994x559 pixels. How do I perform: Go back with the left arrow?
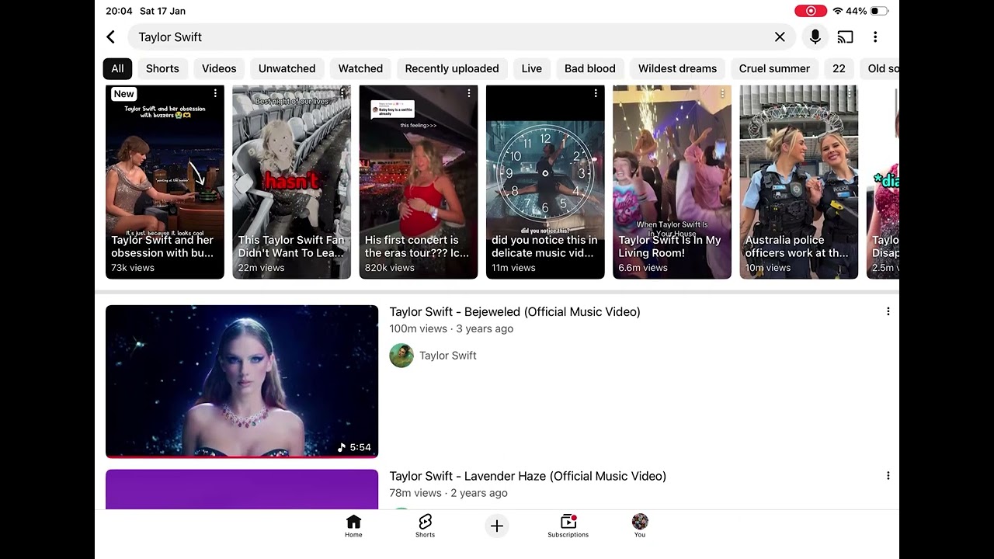110,36
